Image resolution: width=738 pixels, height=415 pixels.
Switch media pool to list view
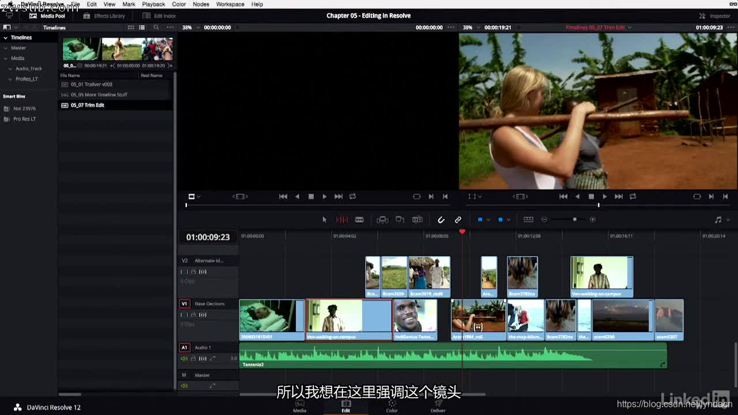[142, 28]
